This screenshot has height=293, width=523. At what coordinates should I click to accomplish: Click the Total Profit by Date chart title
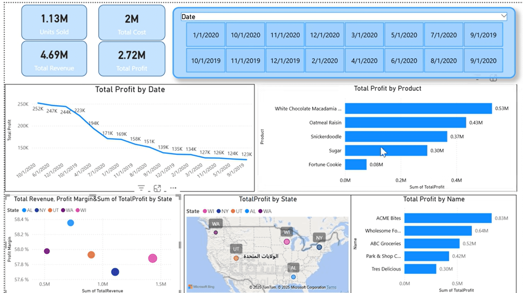(130, 90)
